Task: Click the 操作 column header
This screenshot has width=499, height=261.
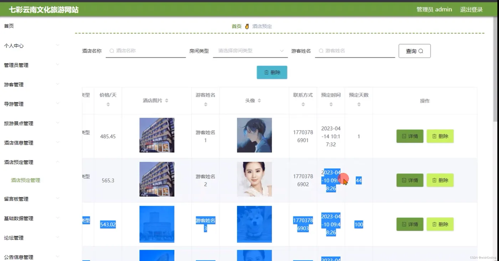Action: pos(425,101)
